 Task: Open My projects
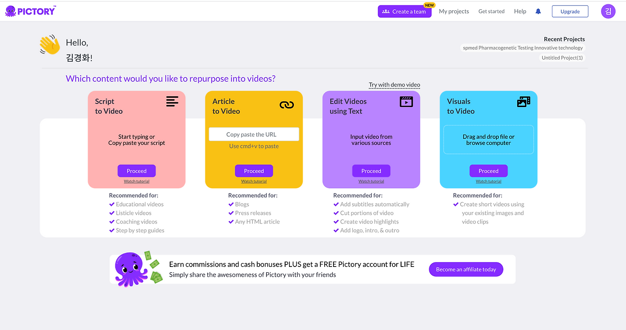(454, 11)
